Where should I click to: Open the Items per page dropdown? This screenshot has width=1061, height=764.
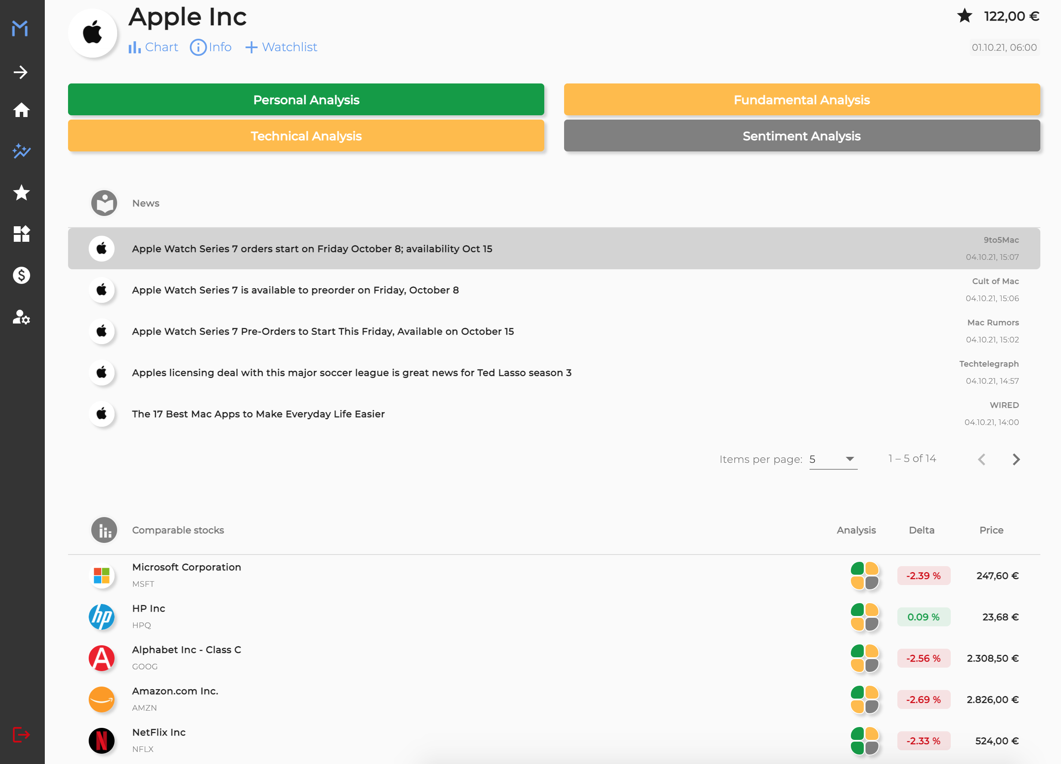point(833,459)
